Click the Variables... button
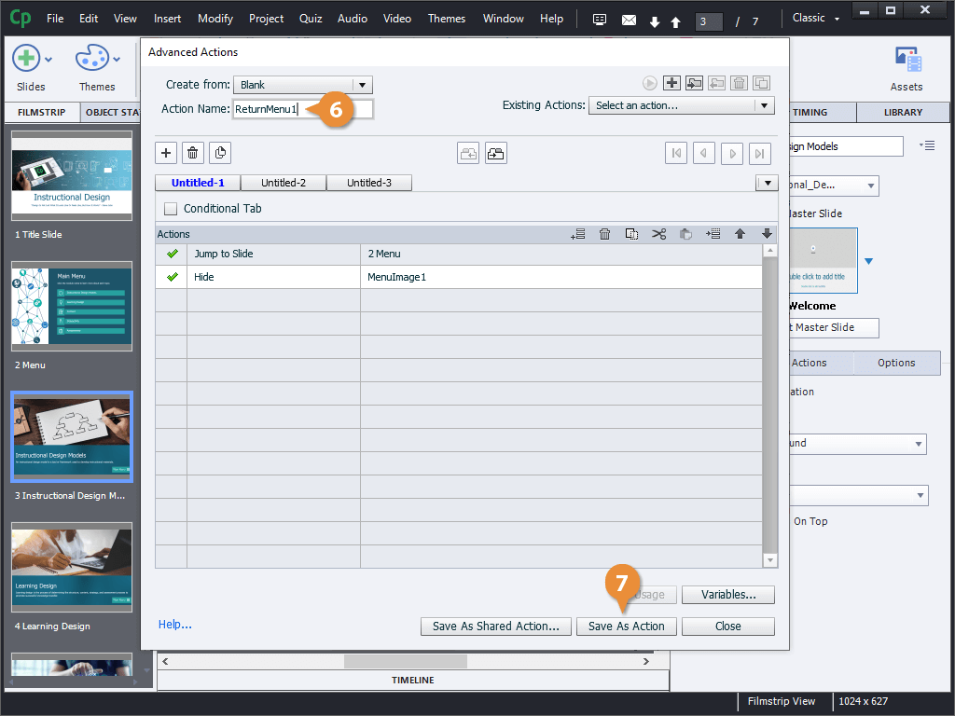The image size is (955, 716). click(727, 595)
